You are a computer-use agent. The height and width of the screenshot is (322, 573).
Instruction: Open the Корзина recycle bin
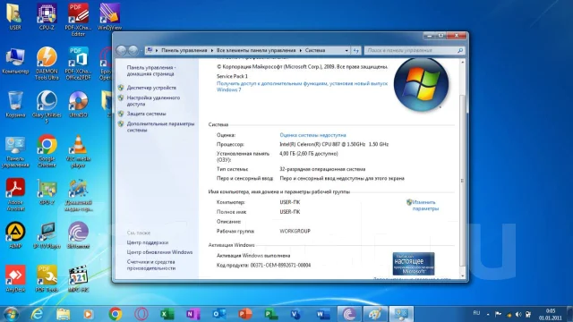click(x=15, y=105)
